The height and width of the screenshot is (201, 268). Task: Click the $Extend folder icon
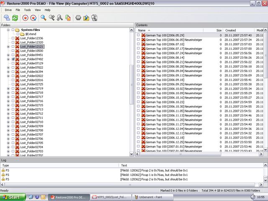22,34
